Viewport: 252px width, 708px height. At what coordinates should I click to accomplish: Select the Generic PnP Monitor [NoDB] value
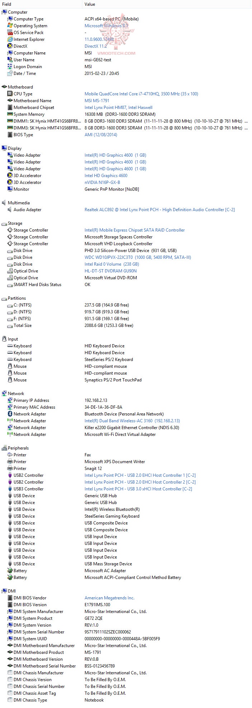click(x=112, y=189)
